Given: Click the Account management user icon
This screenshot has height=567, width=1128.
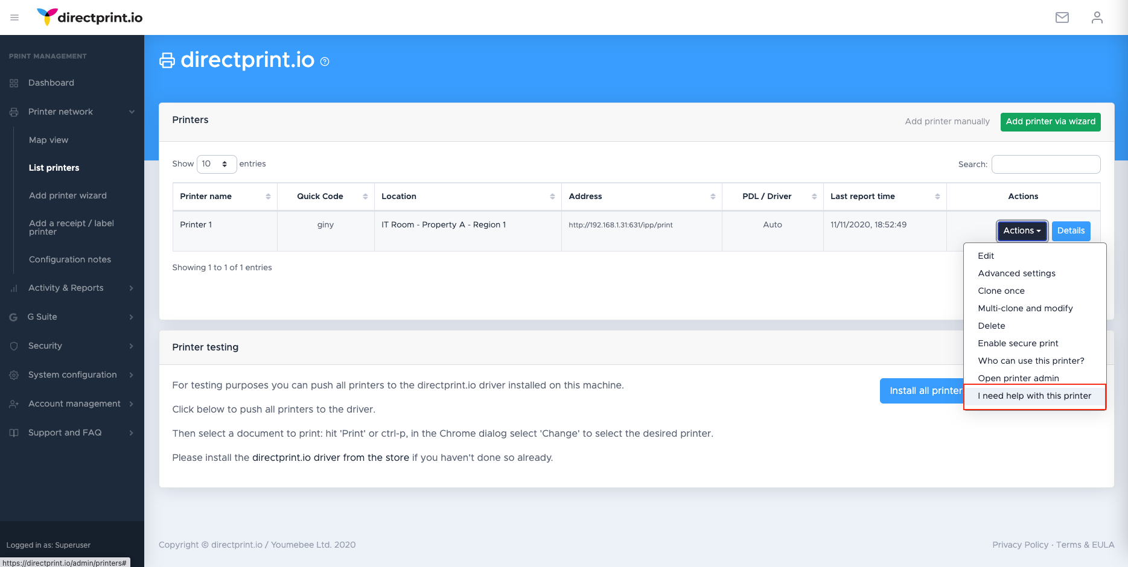Looking at the screenshot, I should (x=14, y=404).
